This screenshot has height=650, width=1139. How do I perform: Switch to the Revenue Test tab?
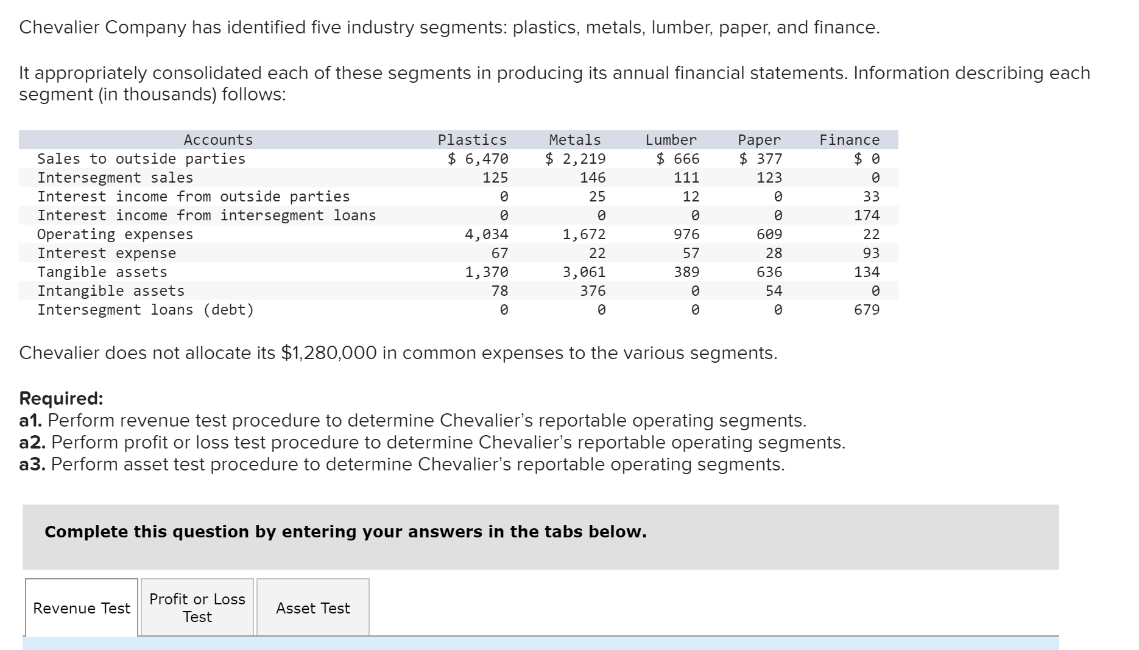pos(80,607)
